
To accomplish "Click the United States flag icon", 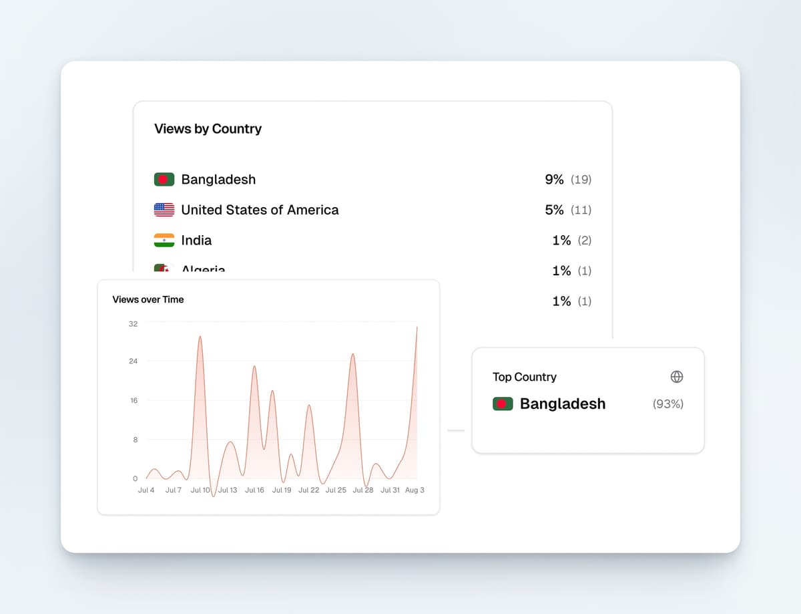I will pyautogui.click(x=164, y=210).
